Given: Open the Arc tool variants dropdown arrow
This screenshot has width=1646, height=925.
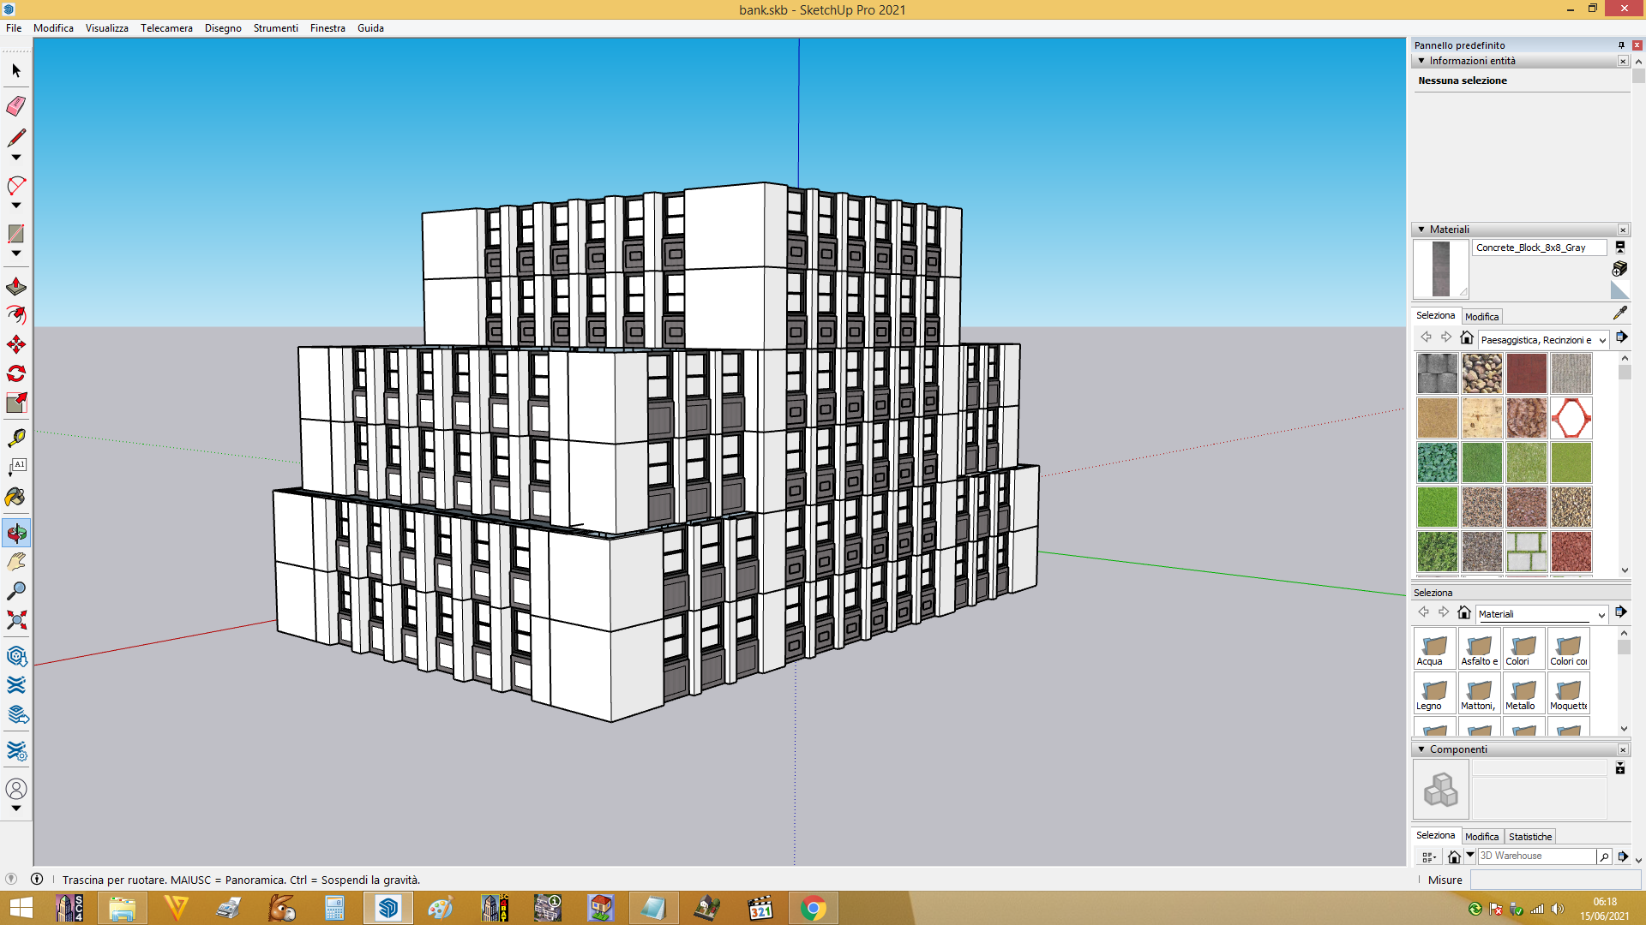Looking at the screenshot, I should tap(16, 206).
